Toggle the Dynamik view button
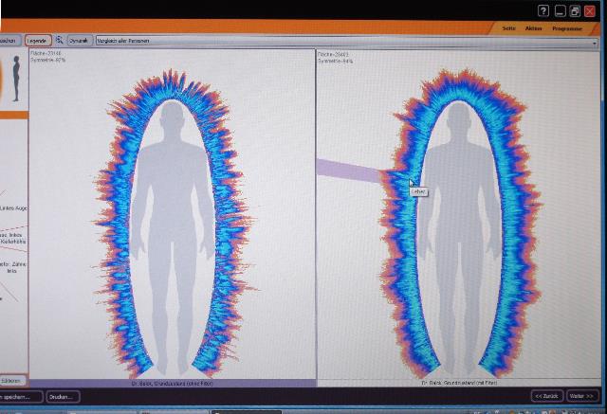Image resolution: width=607 pixels, height=414 pixels. 80,41
